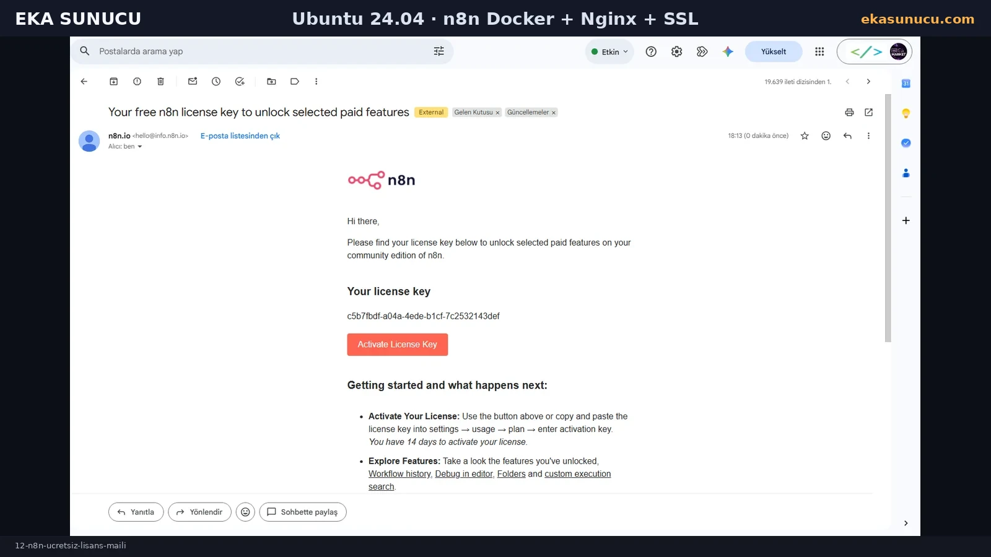Add this email to Tasks
The height and width of the screenshot is (557, 991).
[x=240, y=82]
